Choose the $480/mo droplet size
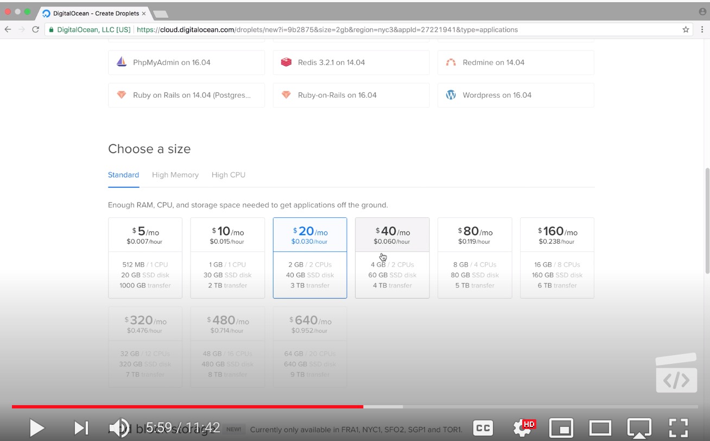710x441 pixels. coord(227,347)
